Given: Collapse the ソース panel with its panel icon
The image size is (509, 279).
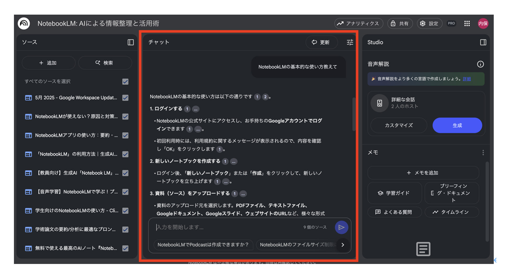Looking at the screenshot, I should pos(131,42).
